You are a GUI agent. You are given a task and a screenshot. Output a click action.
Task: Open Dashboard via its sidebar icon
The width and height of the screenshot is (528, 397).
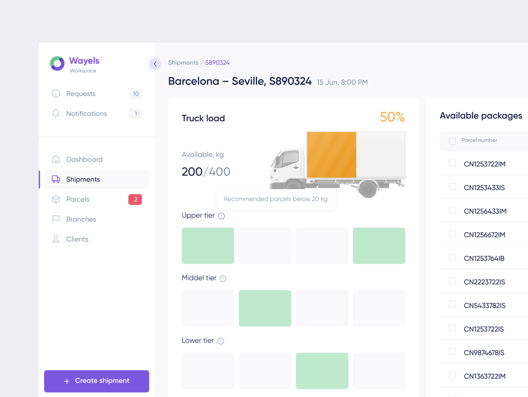click(55, 159)
